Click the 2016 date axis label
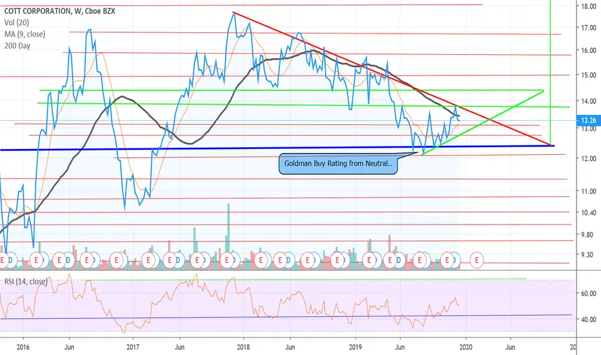This screenshot has width=601, height=355. (x=23, y=347)
